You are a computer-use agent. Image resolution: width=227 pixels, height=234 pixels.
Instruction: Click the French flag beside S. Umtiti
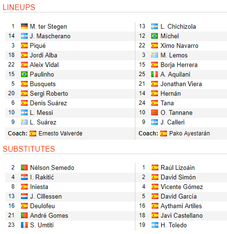(x=24, y=225)
